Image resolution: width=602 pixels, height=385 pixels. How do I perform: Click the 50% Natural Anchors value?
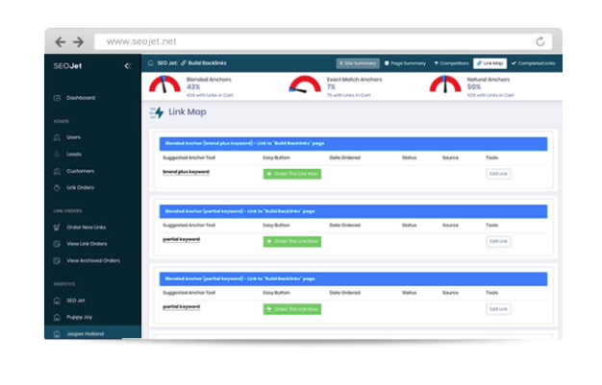474,87
